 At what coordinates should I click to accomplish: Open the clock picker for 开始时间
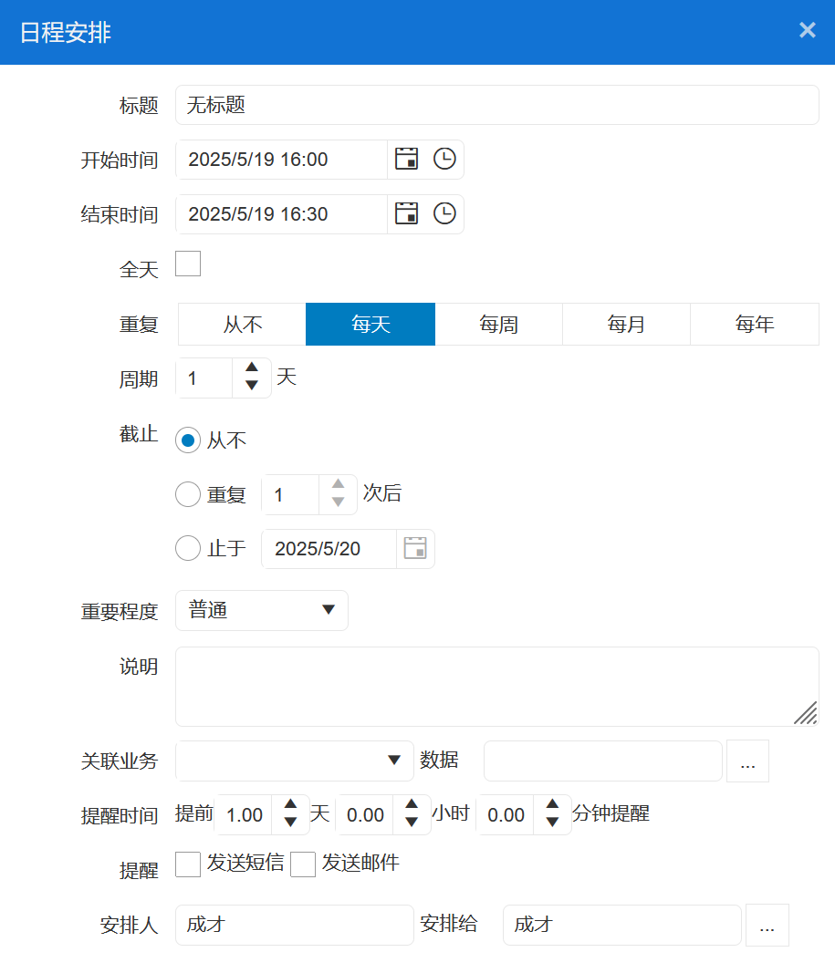(x=444, y=159)
